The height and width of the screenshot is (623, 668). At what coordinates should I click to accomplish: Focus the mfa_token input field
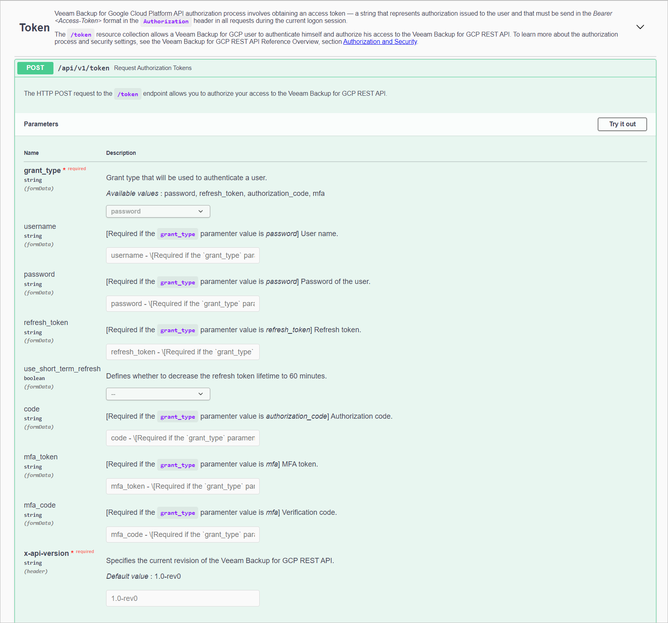(182, 486)
